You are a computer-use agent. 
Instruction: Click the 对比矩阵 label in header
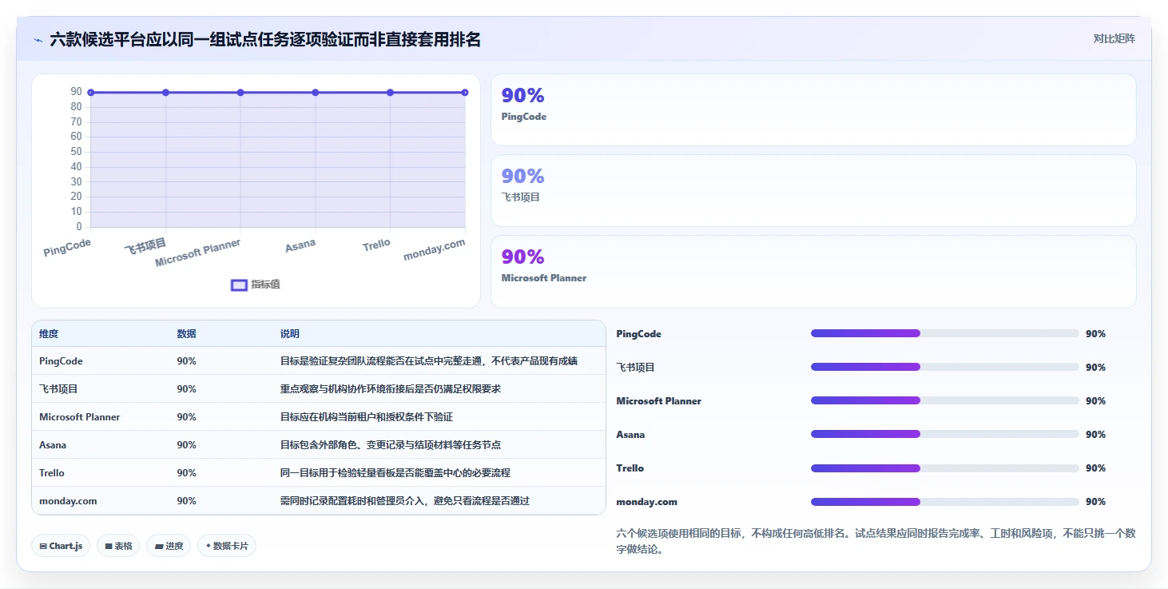(x=1114, y=38)
